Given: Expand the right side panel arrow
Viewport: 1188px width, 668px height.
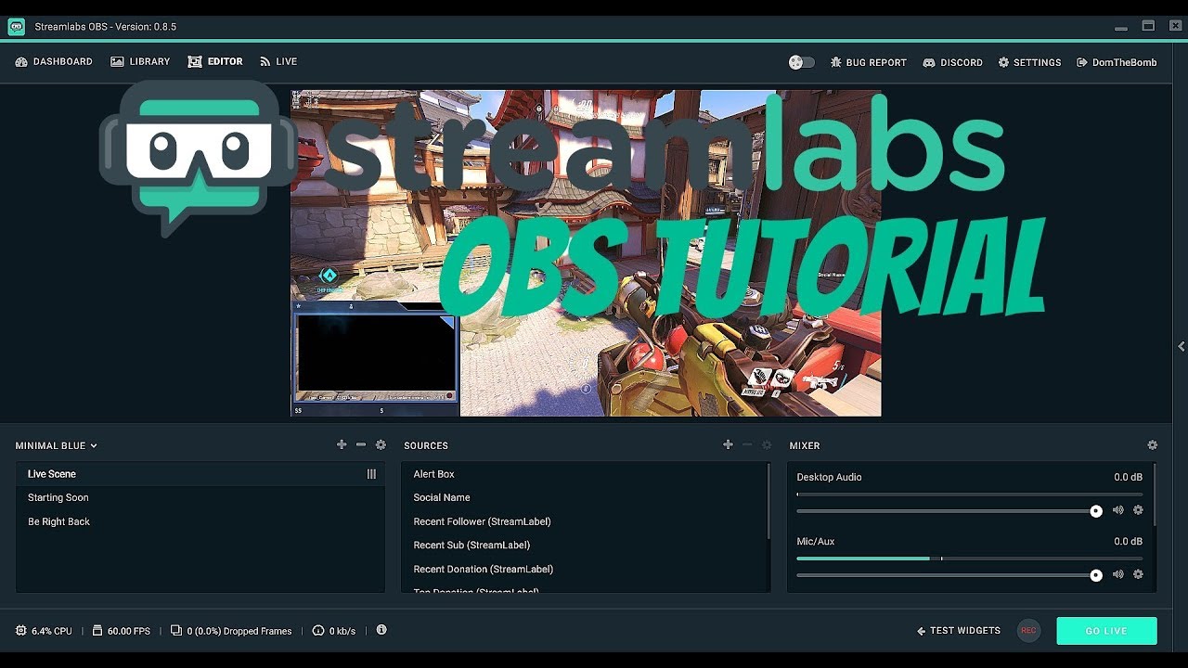Looking at the screenshot, I should point(1181,346).
